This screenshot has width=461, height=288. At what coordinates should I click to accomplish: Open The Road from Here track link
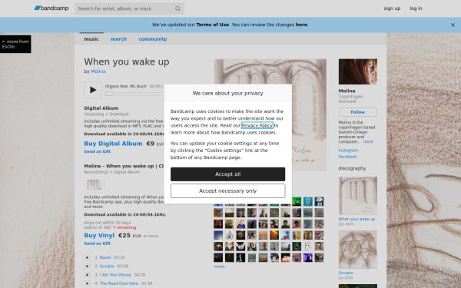pos(119,283)
